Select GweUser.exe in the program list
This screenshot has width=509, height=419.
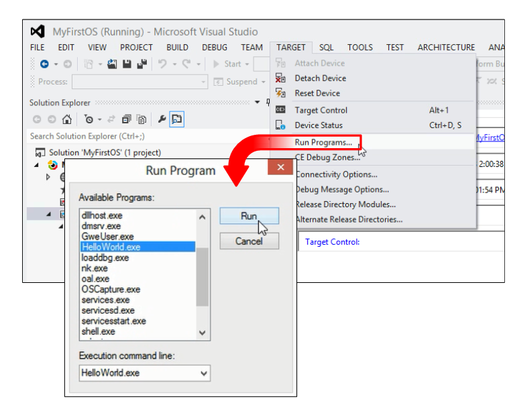(137, 236)
